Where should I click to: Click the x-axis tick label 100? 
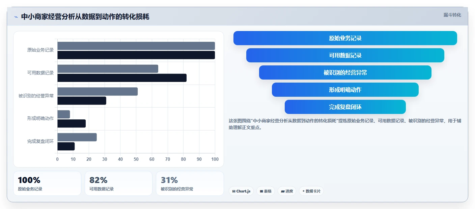tap(215, 159)
